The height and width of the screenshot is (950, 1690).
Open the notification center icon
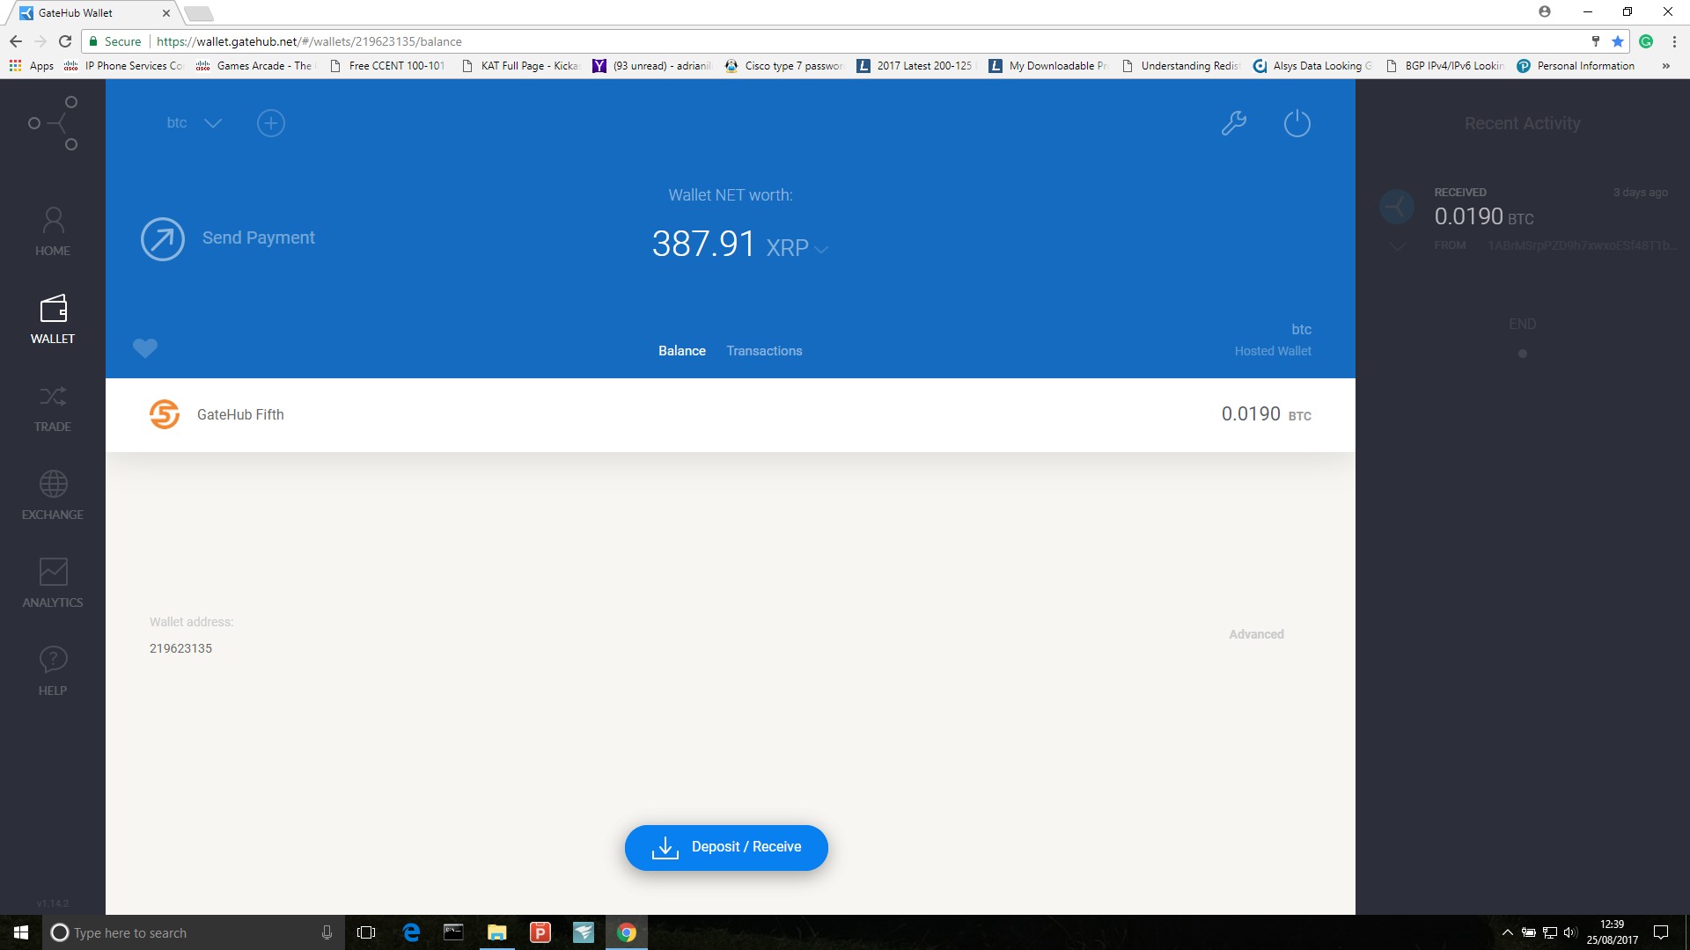(1661, 932)
